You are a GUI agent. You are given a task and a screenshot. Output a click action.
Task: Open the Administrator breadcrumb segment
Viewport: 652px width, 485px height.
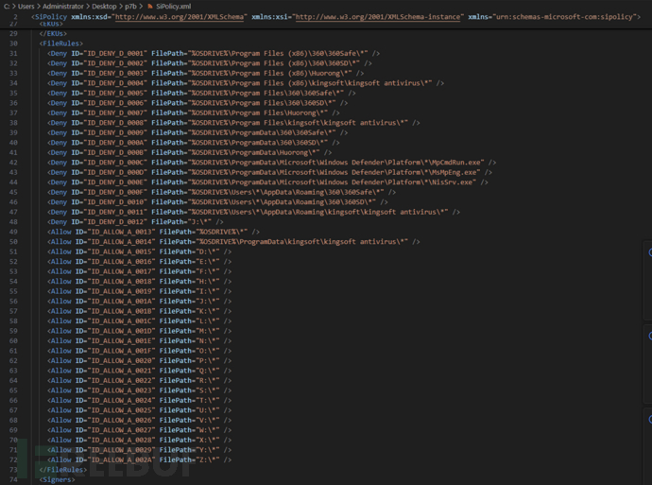coord(62,7)
